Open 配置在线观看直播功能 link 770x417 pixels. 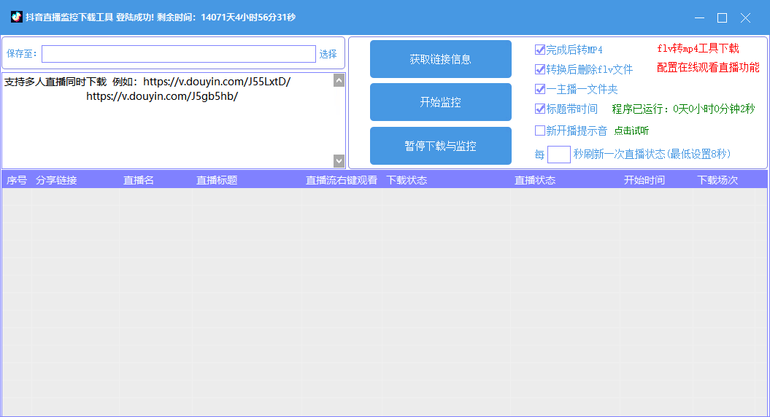708,67
